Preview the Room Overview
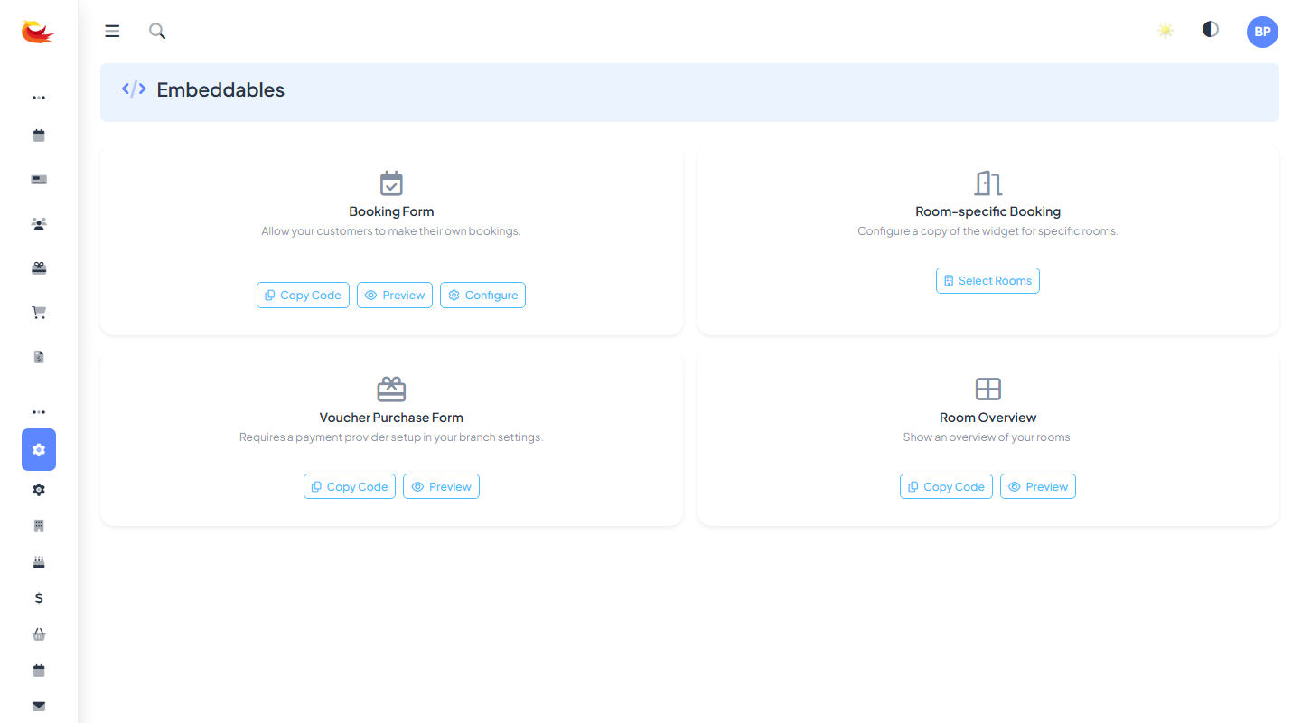Viewport: 1301px width, 723px height. (x=1038, y=487)
